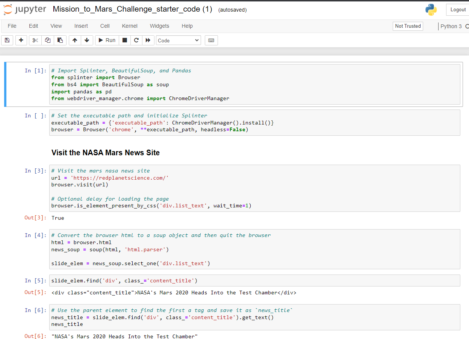Open the command palette keyboard icon
The height and width of the screenshot is (339, 469).
point(211,40)
